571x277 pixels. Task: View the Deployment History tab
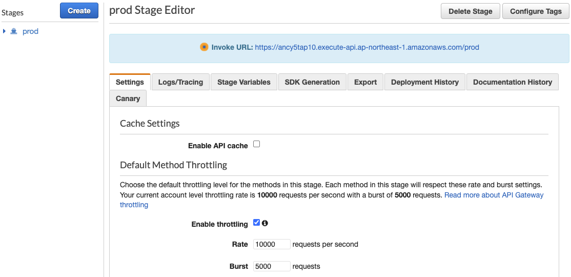425,82
